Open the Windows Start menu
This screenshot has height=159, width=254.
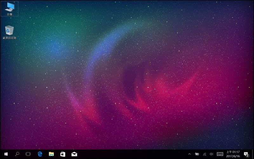point(6,154)
